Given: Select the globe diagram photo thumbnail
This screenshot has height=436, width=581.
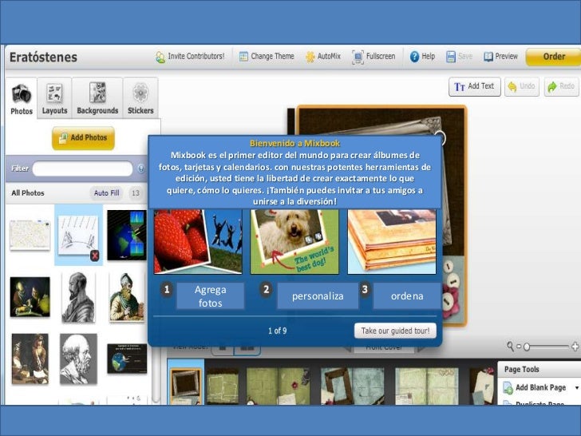Looking at the screenshot, I should (127, 235).
